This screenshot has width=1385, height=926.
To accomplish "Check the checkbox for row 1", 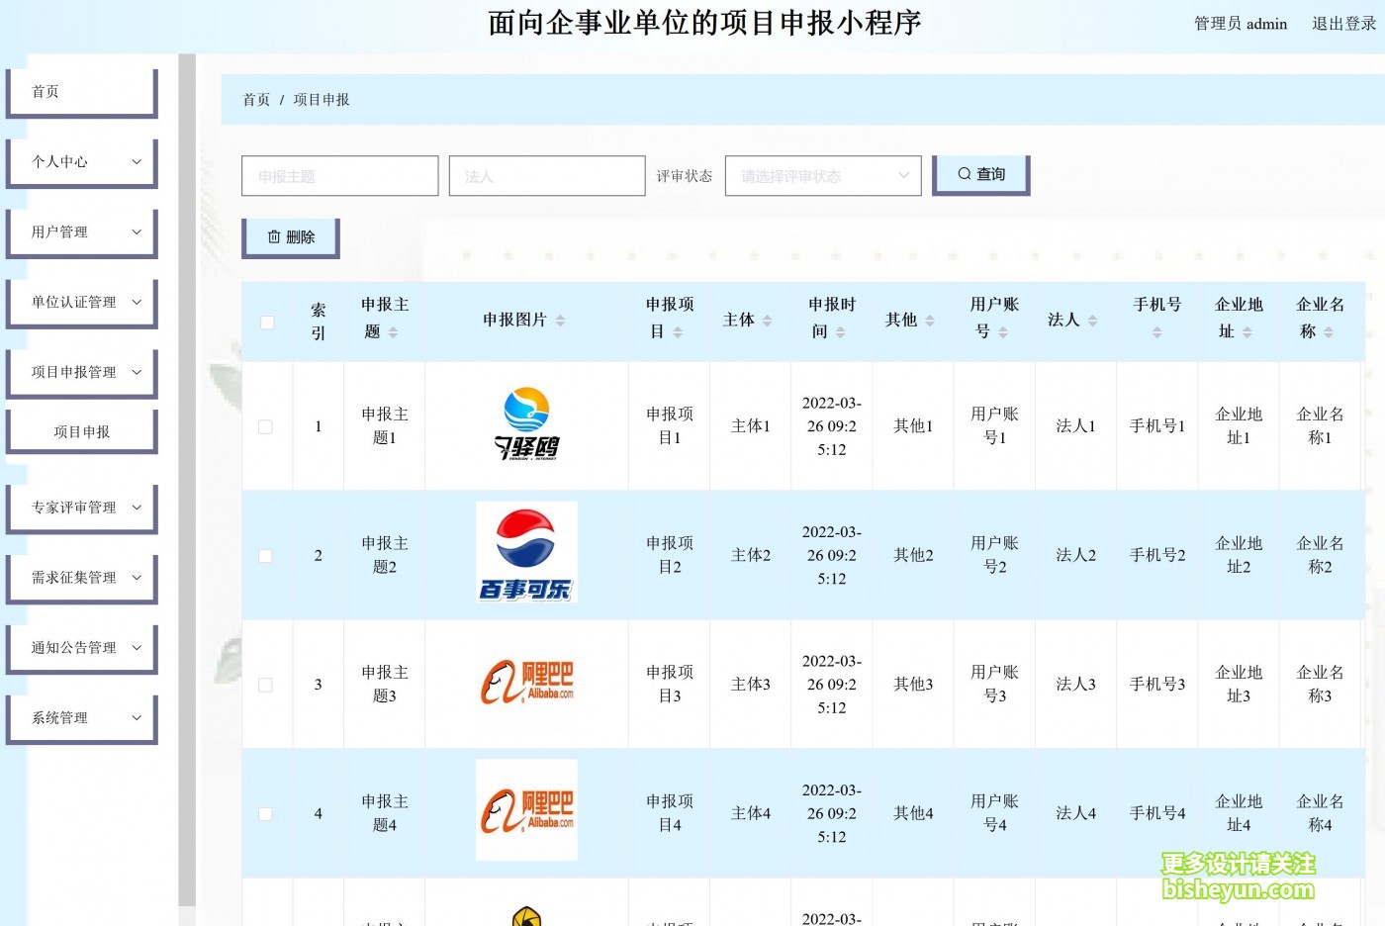I will 265,426.
